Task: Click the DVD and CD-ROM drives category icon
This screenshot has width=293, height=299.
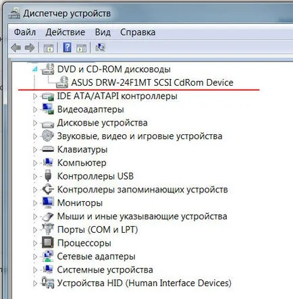Action: (x=48, y=69)
